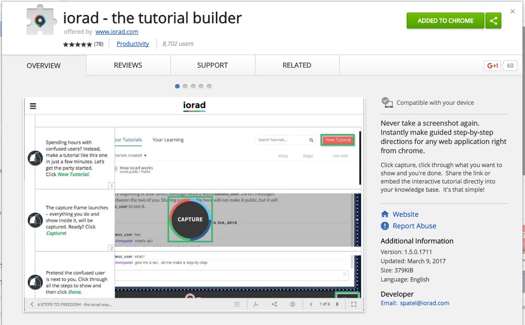Open the Report Abuse link

coord(414,226)
